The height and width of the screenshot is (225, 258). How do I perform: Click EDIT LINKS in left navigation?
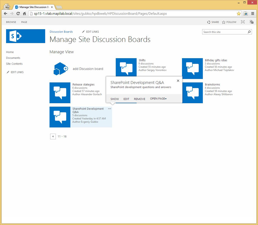pyautogui.click(x=15, y=72)
